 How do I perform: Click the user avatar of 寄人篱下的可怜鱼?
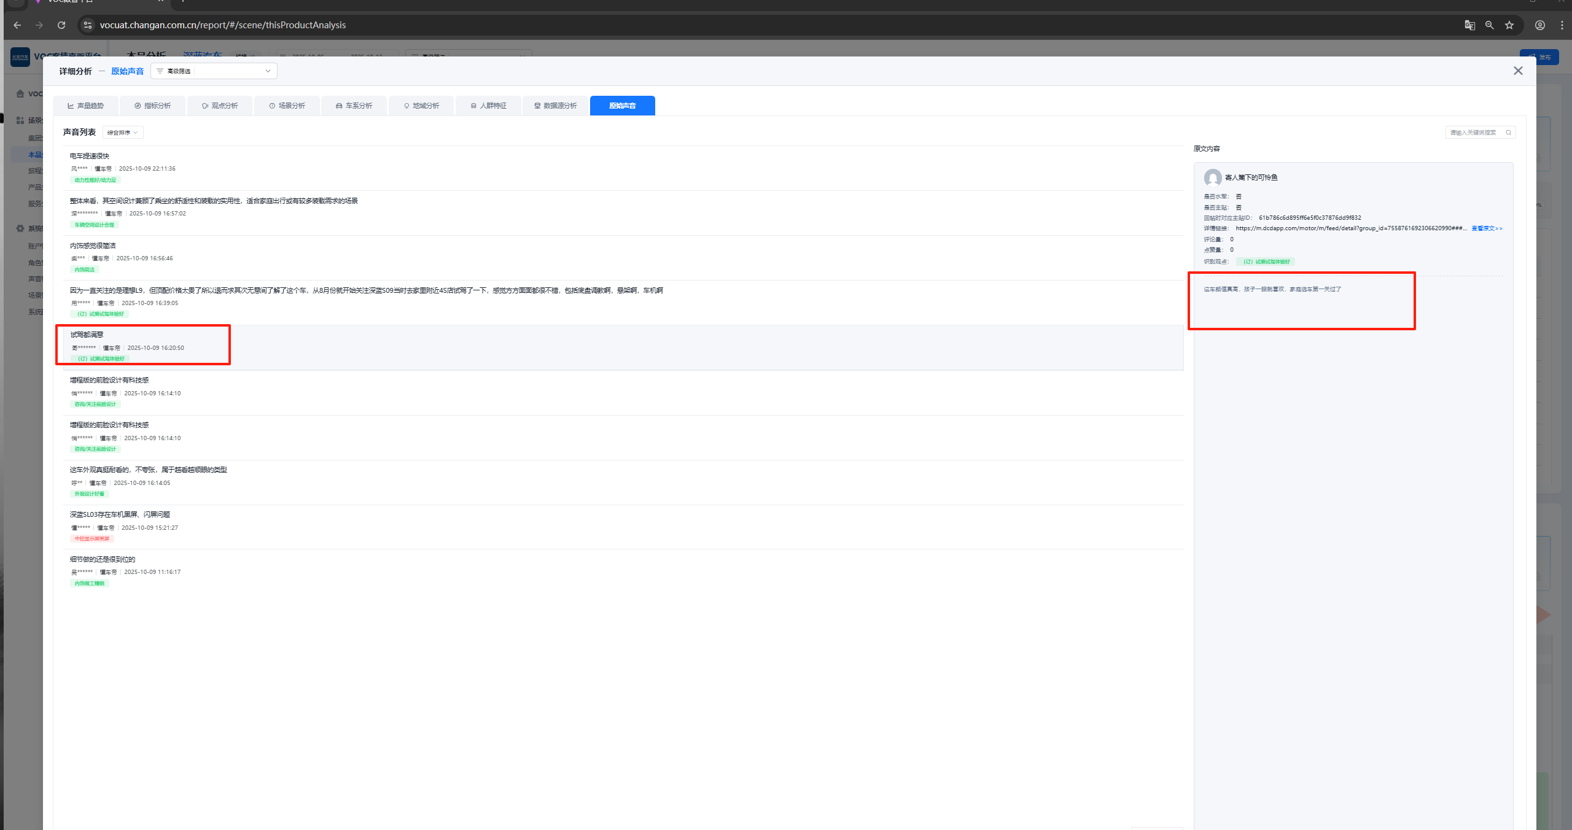tap(1212, 178)
